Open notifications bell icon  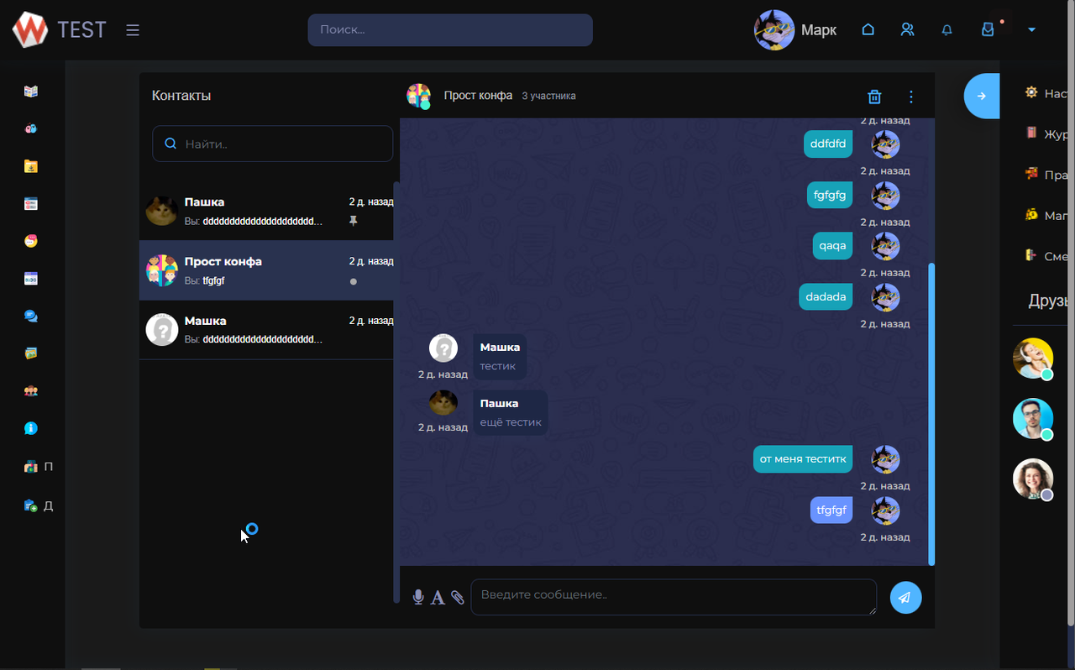[947, 30]
